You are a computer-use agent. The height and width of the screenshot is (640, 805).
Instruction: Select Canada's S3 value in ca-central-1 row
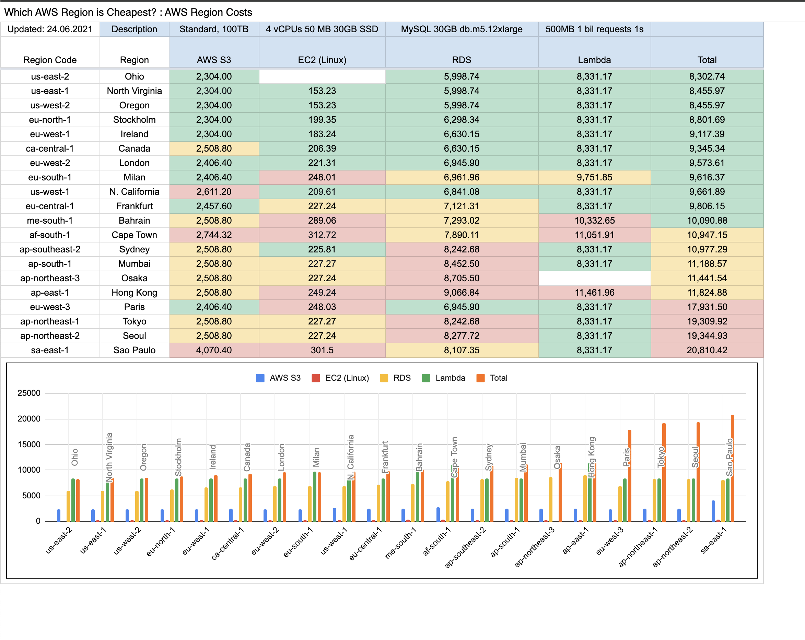[x=214, y=149]
